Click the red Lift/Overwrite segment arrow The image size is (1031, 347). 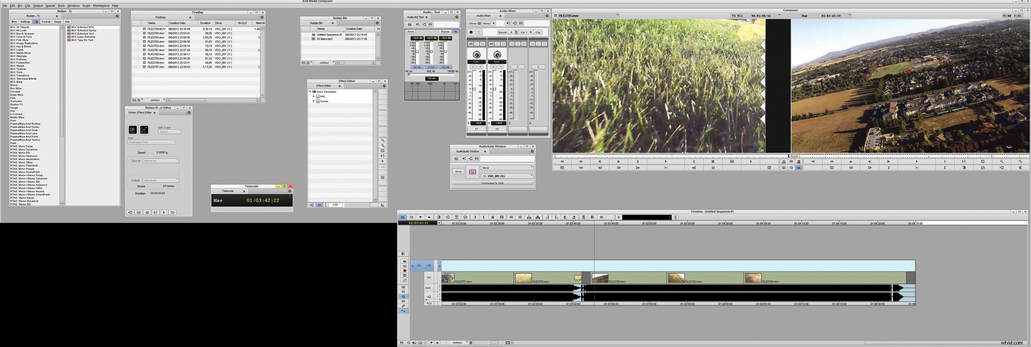404,261
